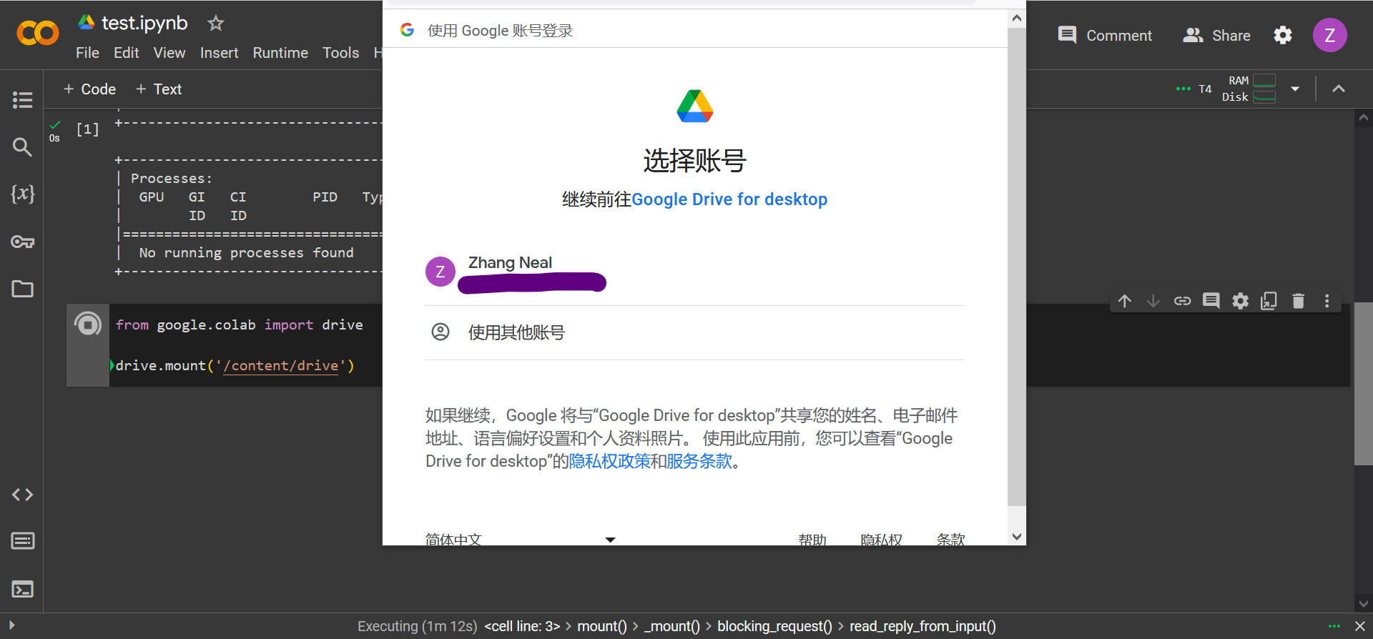
Task: Stop the running drive mount cell
Action: (x=88, y=325)
